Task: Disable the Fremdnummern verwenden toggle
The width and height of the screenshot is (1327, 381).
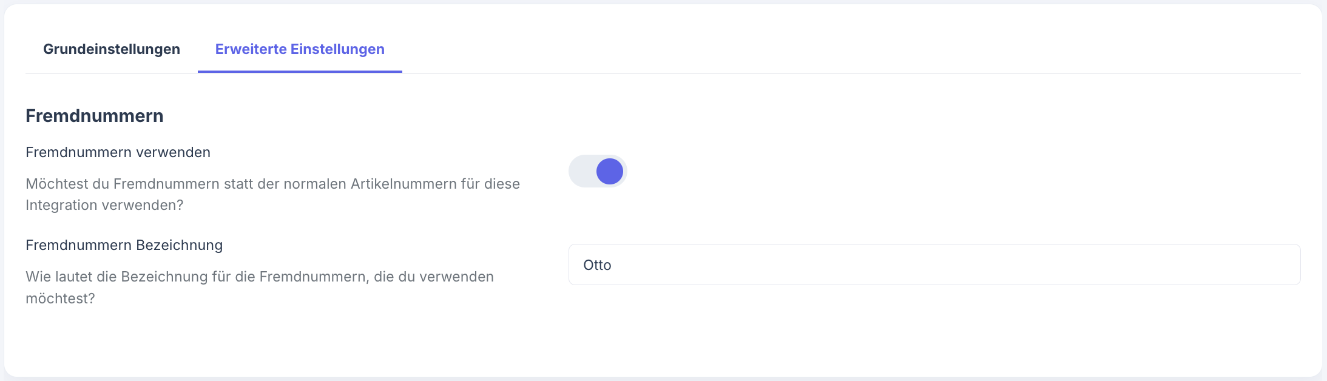Action: click(x=598, y=172)
